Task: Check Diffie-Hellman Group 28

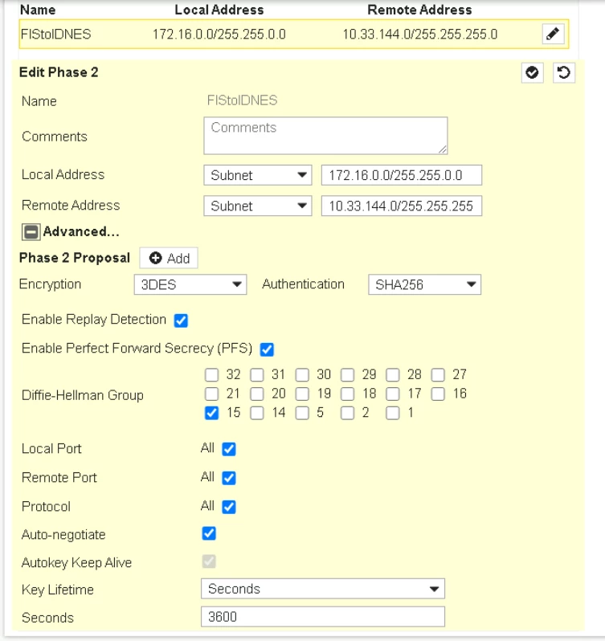Action: click(393, 374)
